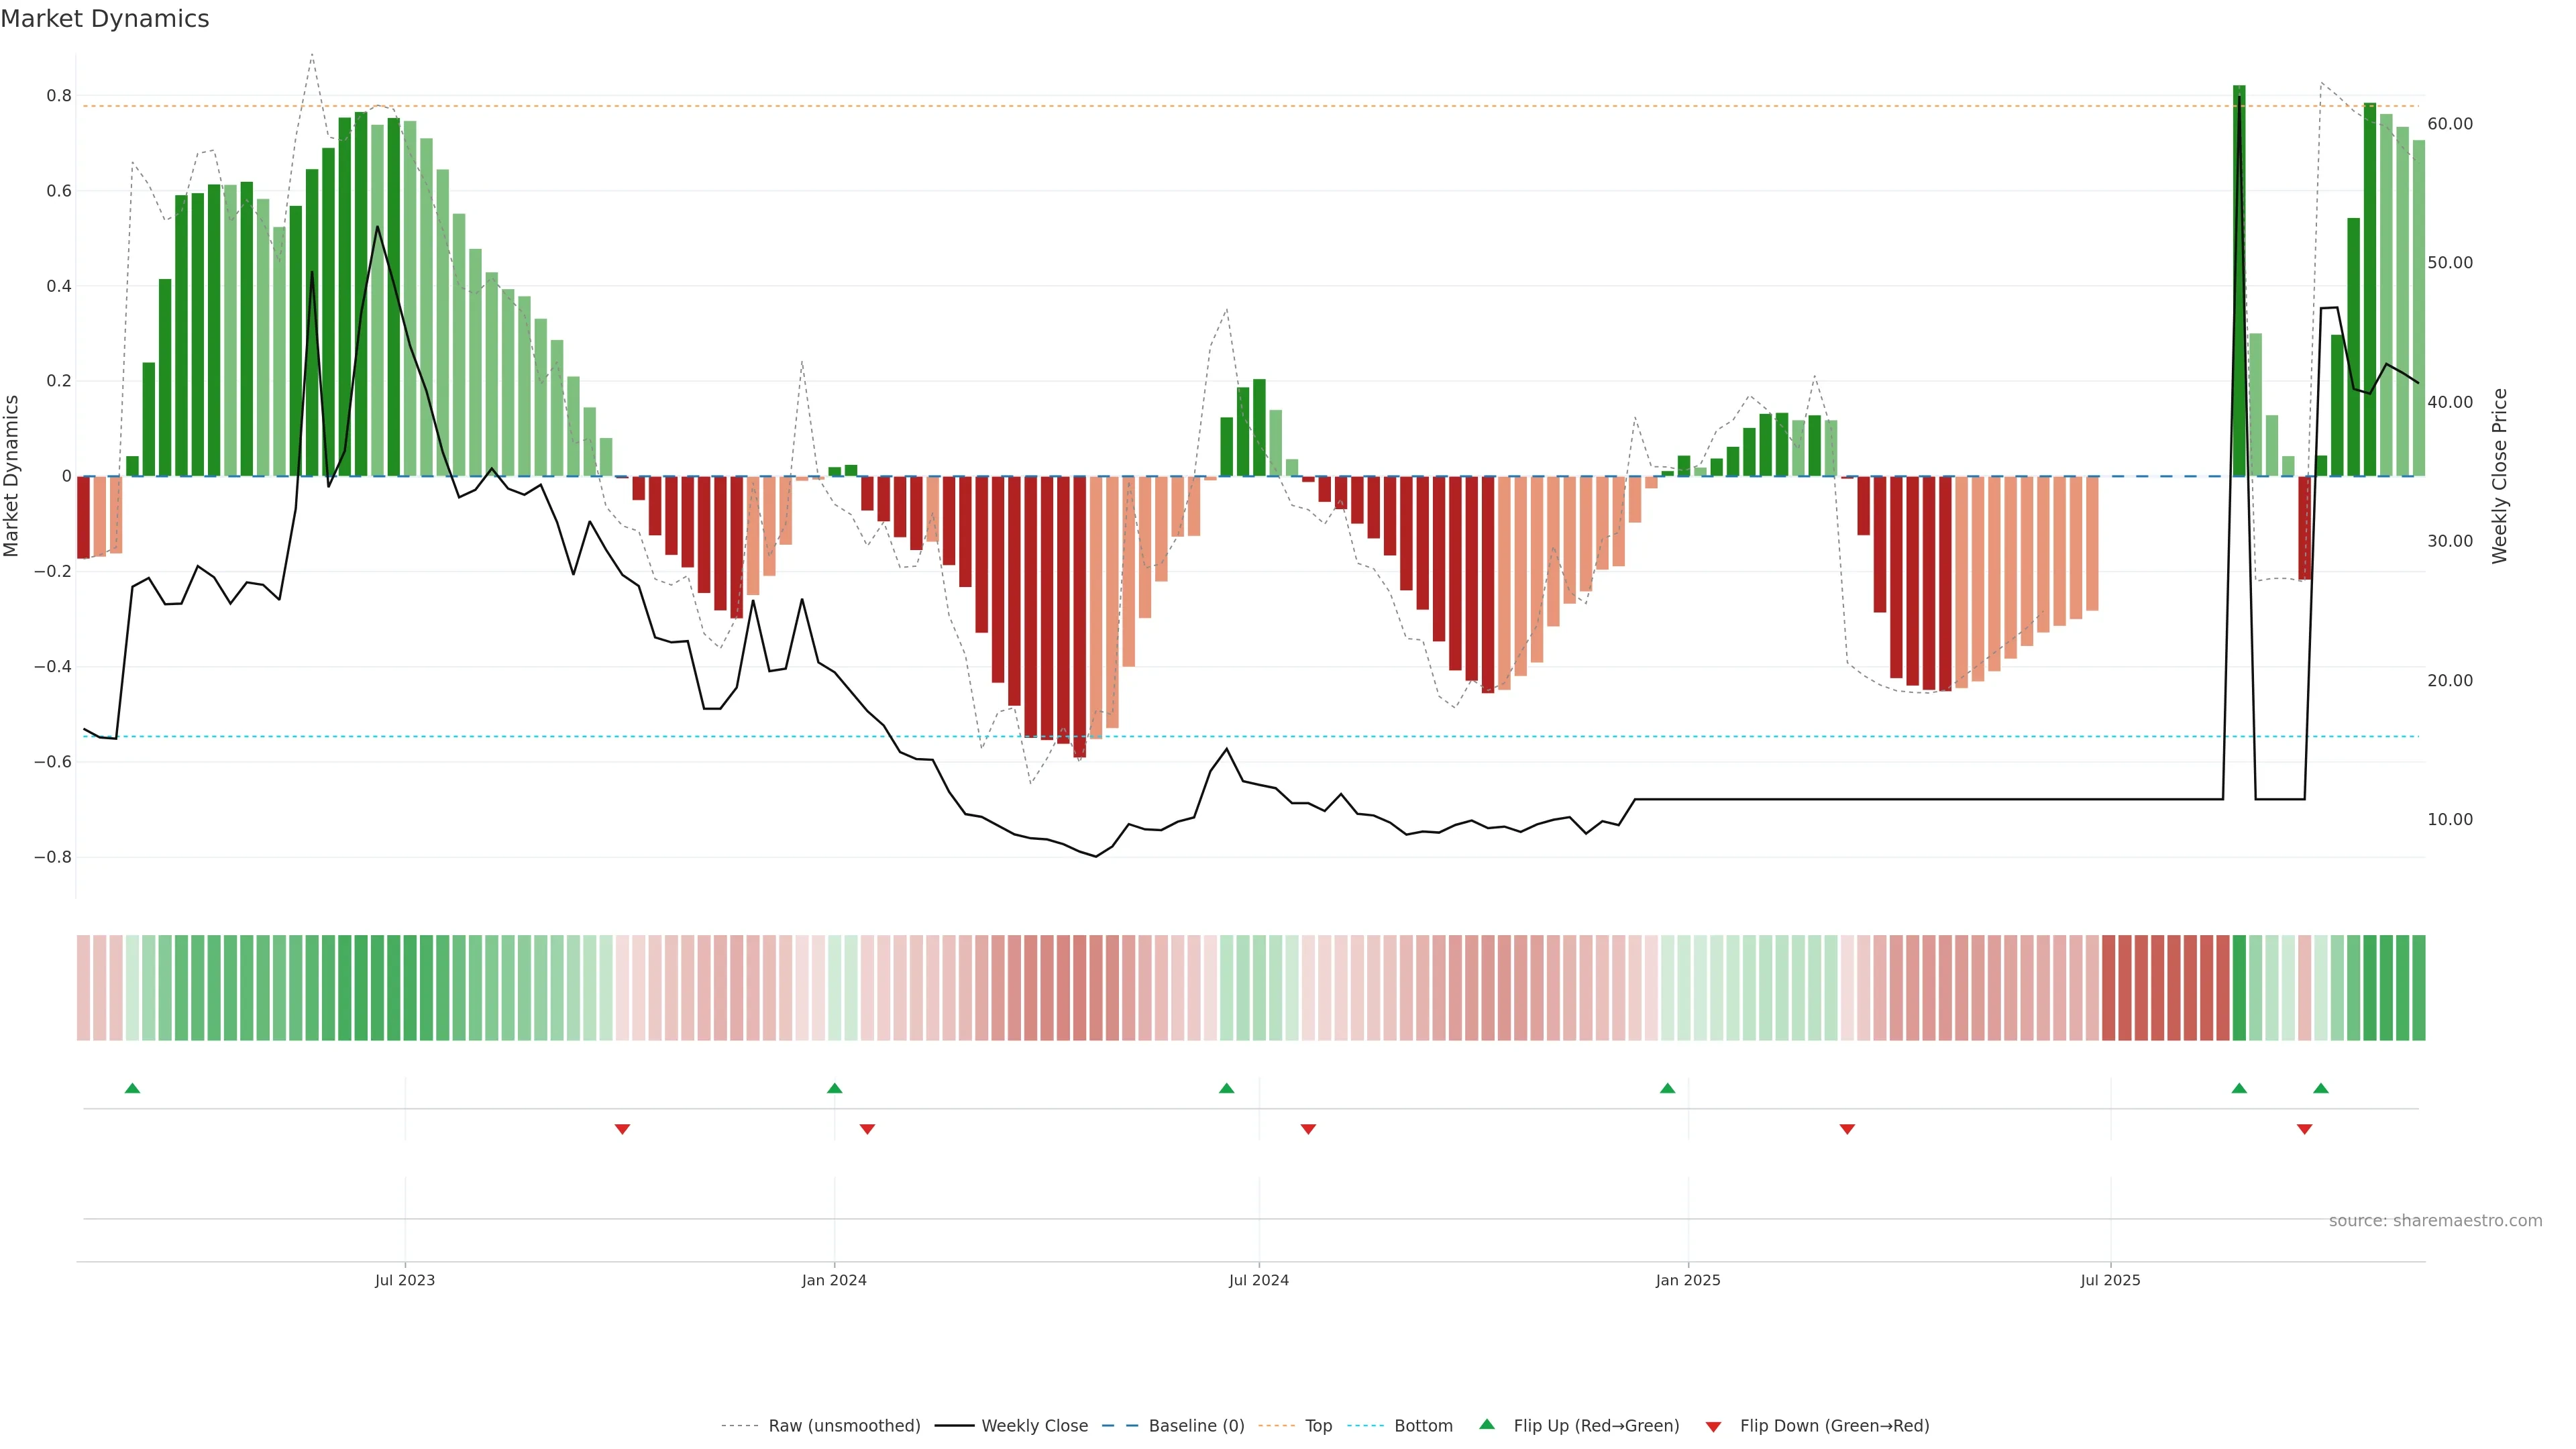Click the last red Flip Down marker
The image size is (2576, 1449).
click(x=2305, y=1129)
